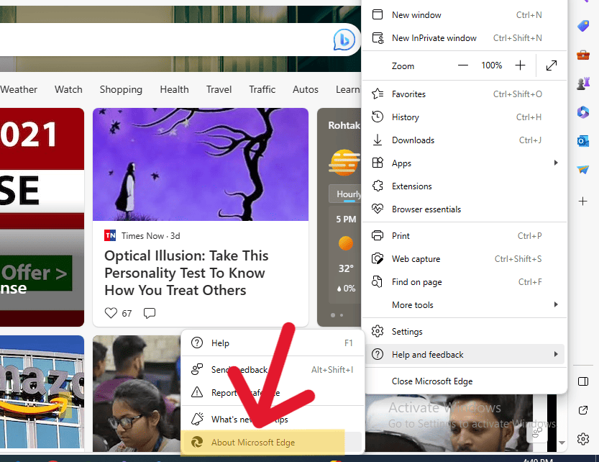
Task: Click the sidebar scroll down arrow
Action: pyautogui.click(x=562, y=443)
